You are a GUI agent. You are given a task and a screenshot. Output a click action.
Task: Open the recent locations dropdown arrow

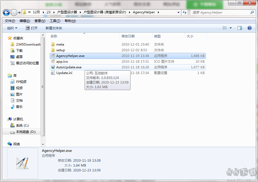19,13
